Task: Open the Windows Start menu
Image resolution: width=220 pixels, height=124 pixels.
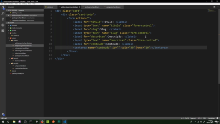Action: point(3,122)
